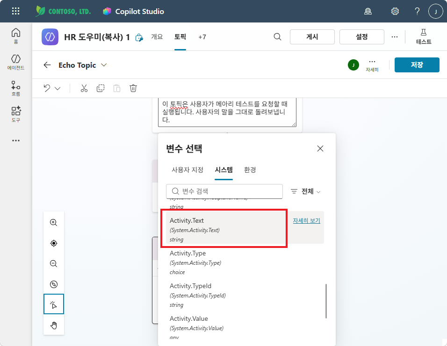Open Tools (도구) in sidebar

click(x=16, y=114)
